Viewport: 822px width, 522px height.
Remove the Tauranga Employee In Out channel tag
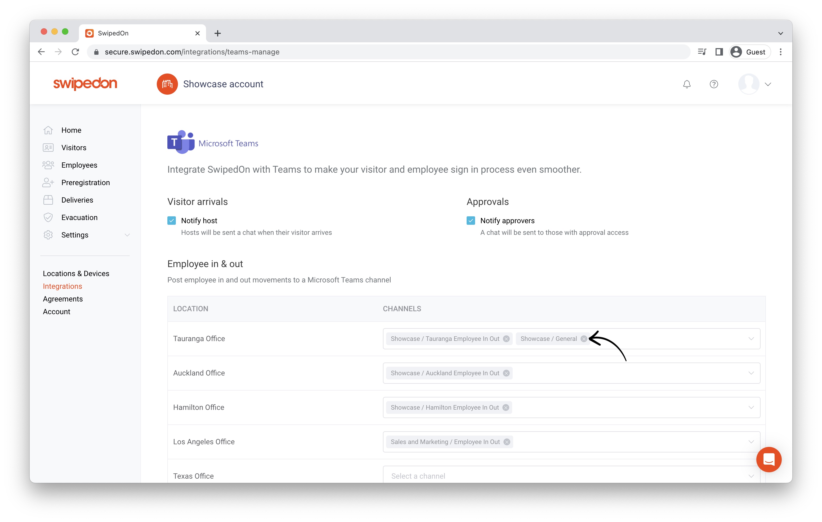(x=506, y=338)
